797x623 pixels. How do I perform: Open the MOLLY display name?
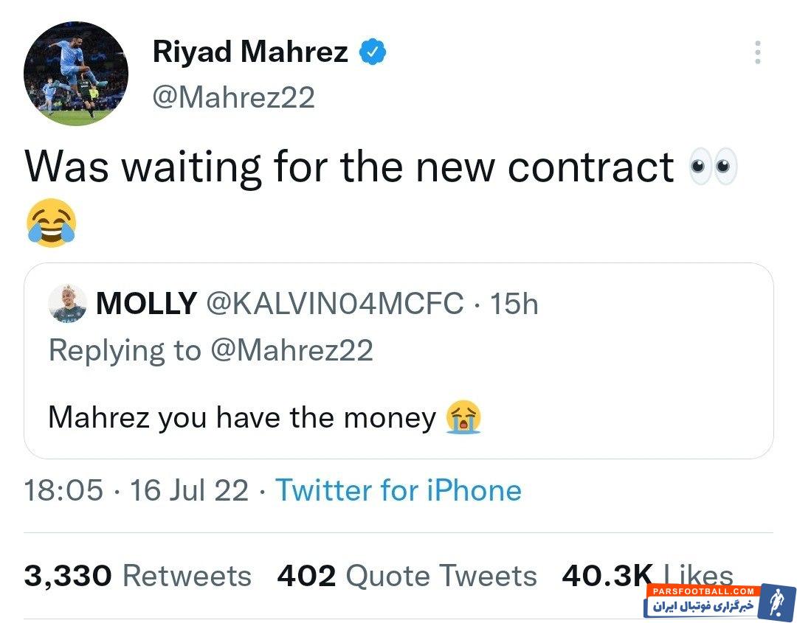[x=146, y=303]
